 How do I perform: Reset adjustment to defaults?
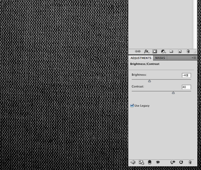(x=181, y=162)
